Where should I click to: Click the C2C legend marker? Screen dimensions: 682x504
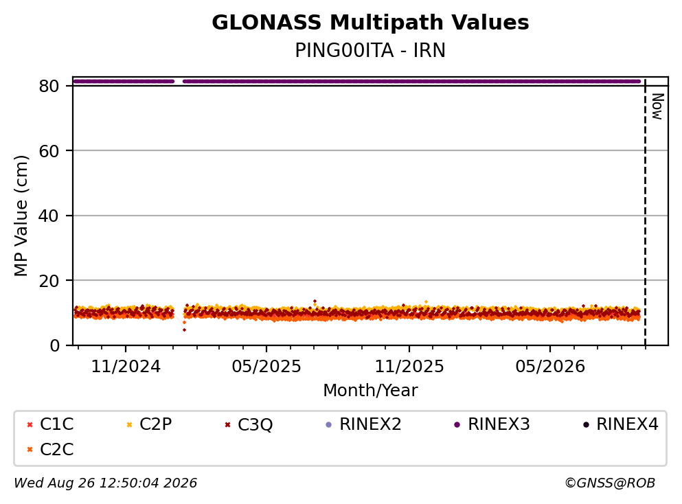click(x=30, y=450)
